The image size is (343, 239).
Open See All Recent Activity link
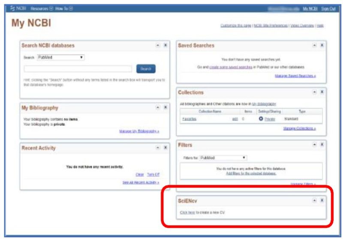[141, 182]
